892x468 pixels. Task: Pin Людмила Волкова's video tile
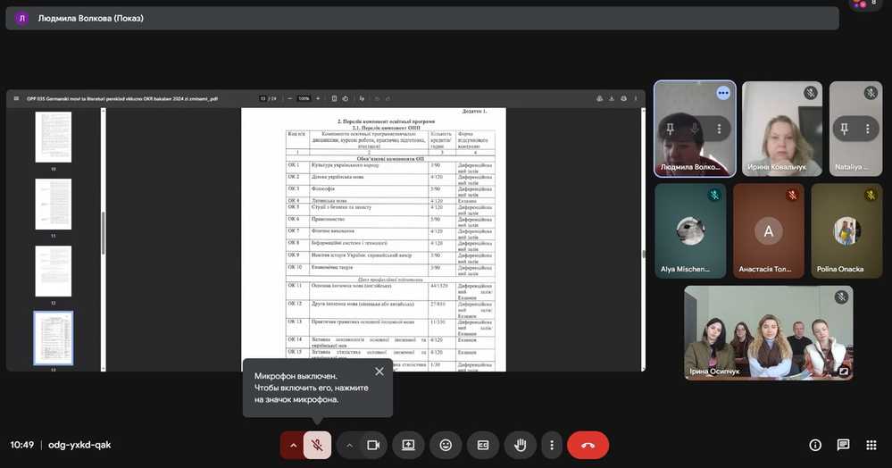[671, 129]
